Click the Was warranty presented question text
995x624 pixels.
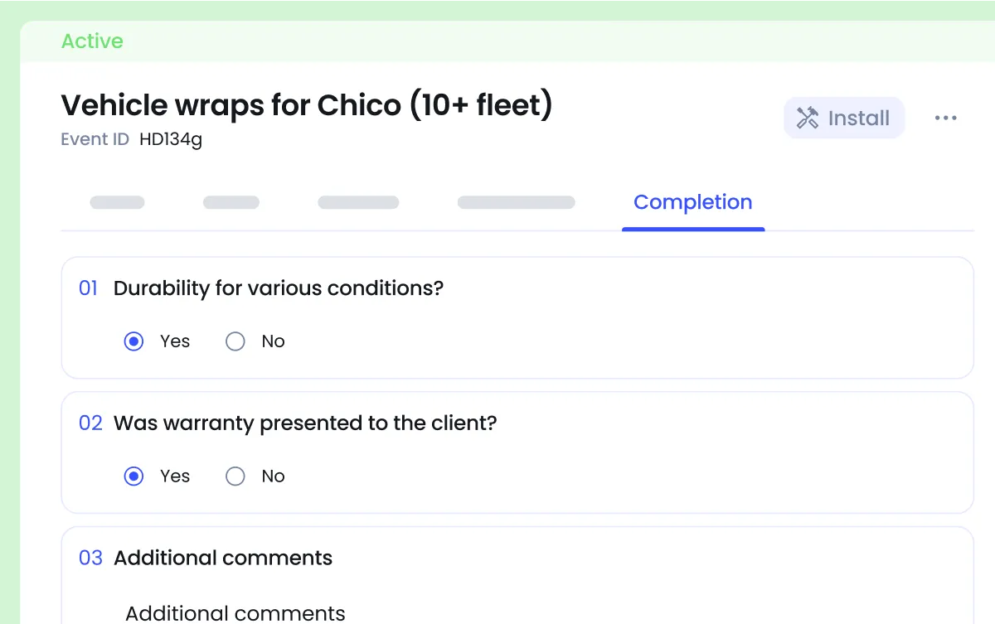coord(305,423)
